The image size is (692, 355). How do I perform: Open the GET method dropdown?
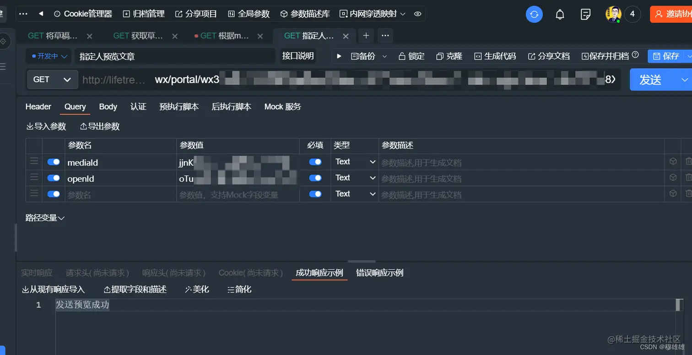coord(52,79)
